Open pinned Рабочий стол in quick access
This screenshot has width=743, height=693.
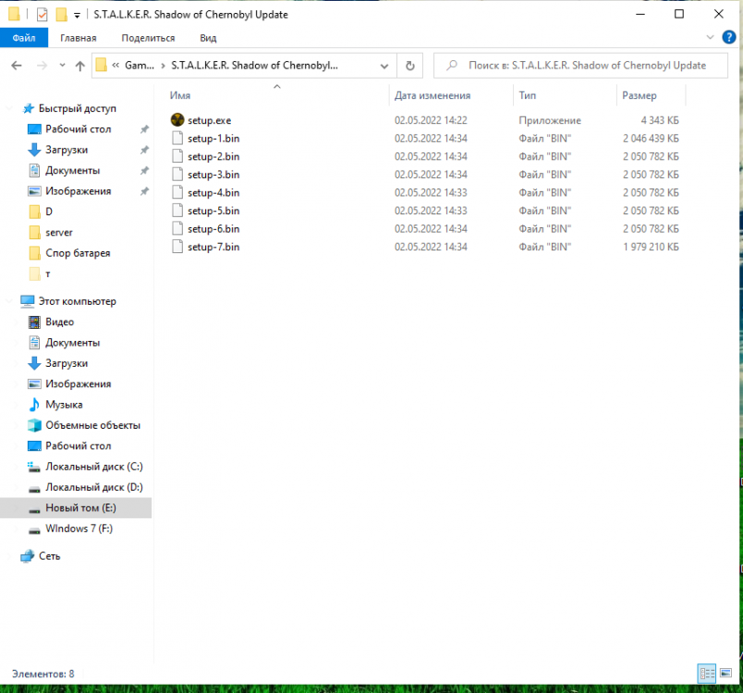point(79,128)
